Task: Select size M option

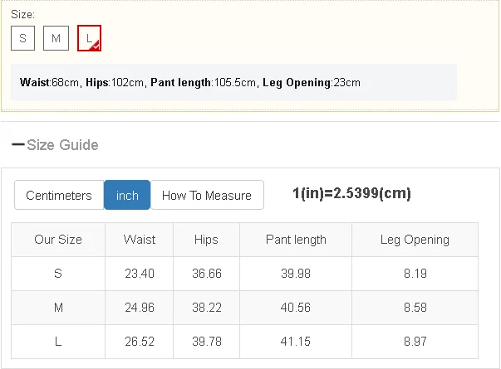Action: point(56,38)
